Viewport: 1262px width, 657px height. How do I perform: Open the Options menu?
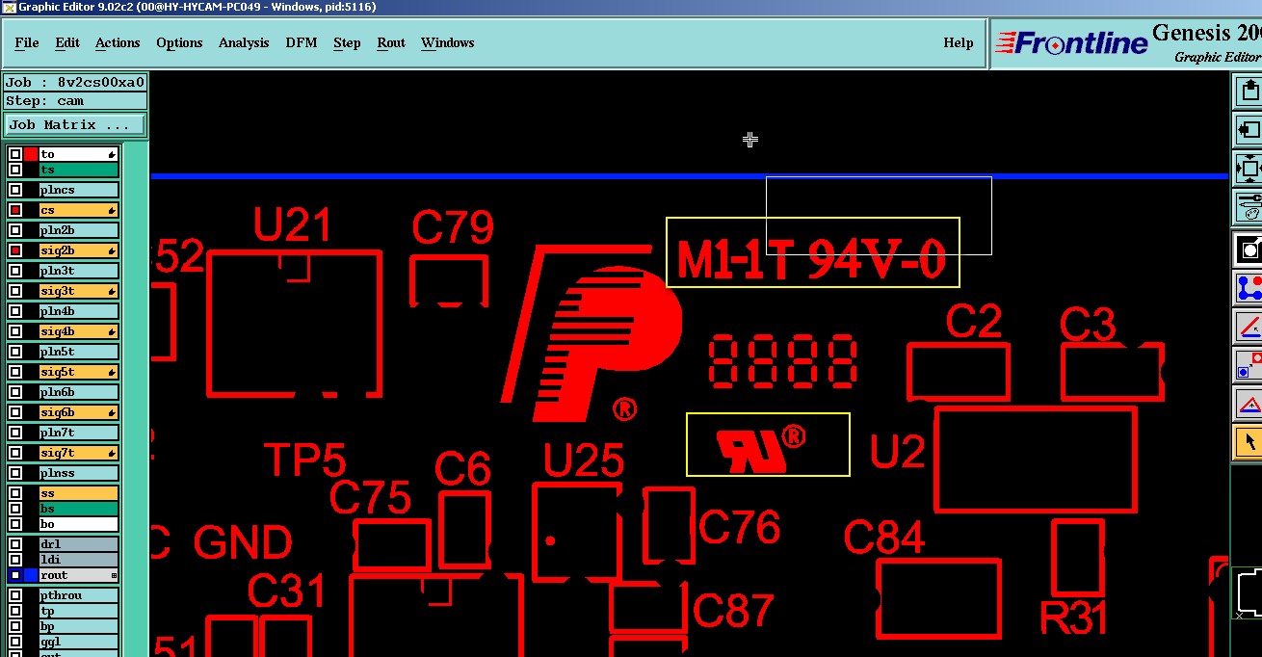coord(179,42)
